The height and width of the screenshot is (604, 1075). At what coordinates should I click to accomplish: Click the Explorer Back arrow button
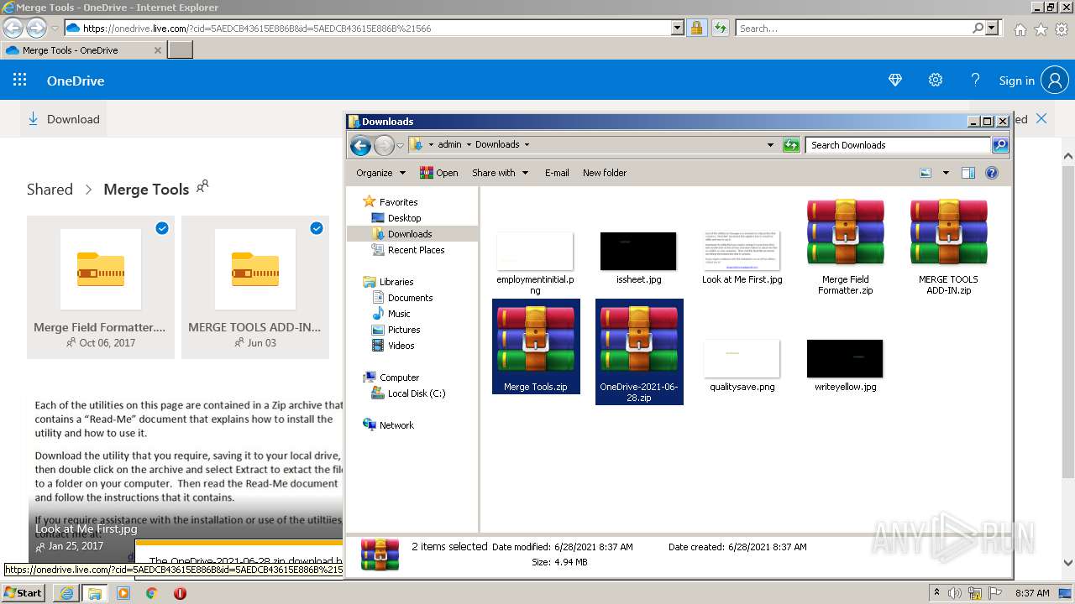(361, 145)
